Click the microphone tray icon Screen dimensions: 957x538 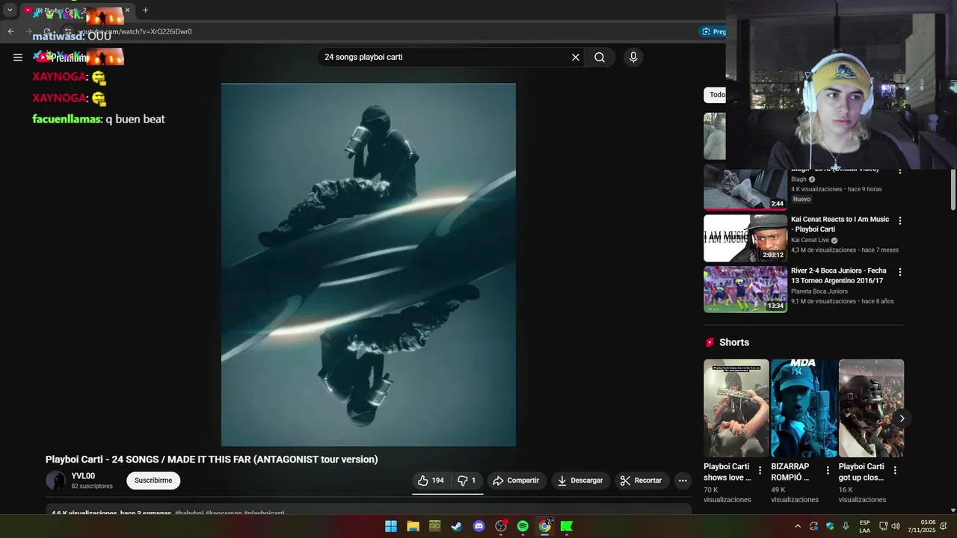pyautogui.click(x=846, y=526)
